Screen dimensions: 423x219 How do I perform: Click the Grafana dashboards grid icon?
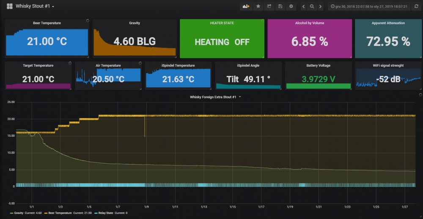pos(9,6)
